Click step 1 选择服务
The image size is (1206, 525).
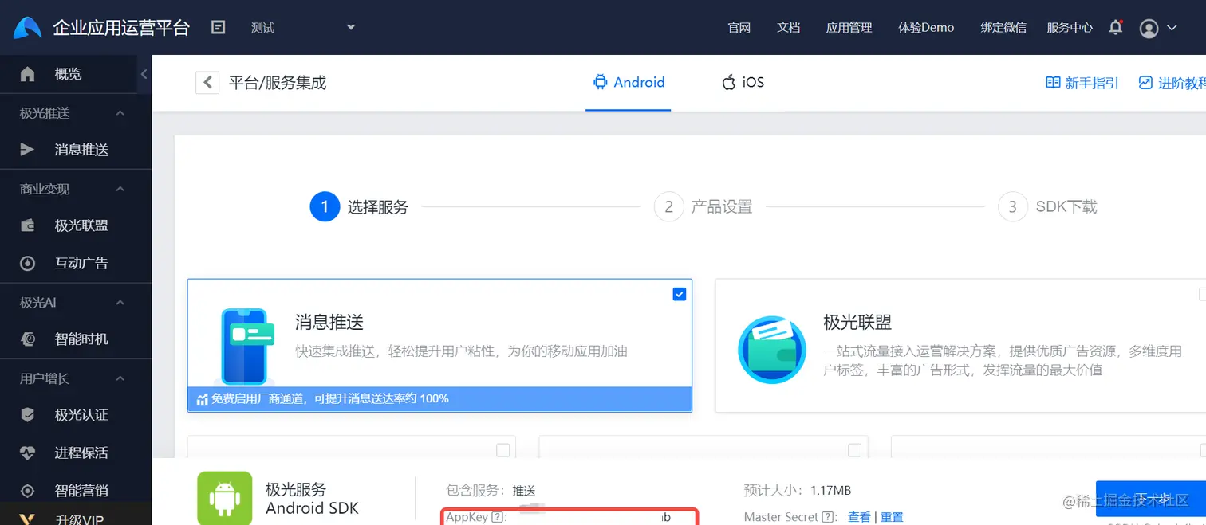[359, 207]
